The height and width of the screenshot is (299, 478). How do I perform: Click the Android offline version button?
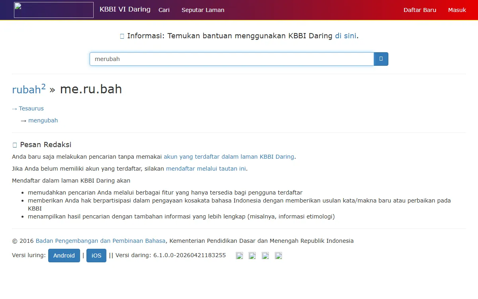click(64, 256)
